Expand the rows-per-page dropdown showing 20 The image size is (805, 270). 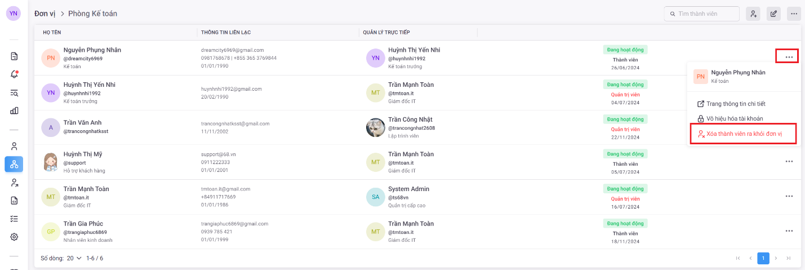74,258
